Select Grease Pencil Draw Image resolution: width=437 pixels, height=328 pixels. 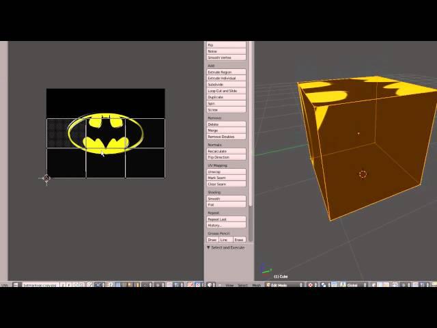point(212,240)
